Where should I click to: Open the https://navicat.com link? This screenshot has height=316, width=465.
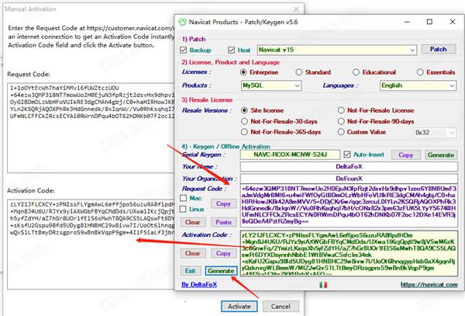click(429, 284)
